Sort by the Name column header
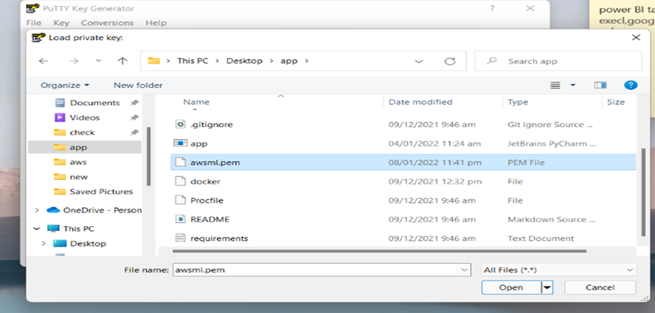Image resolution: width=655 pixels, height=313 pixels. click(x=196, y=102)
